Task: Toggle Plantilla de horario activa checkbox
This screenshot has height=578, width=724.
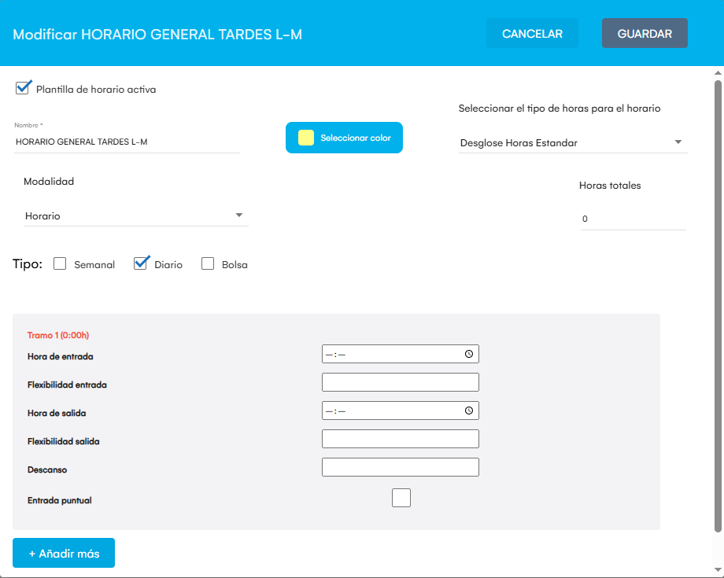Action: pos(23,88)
